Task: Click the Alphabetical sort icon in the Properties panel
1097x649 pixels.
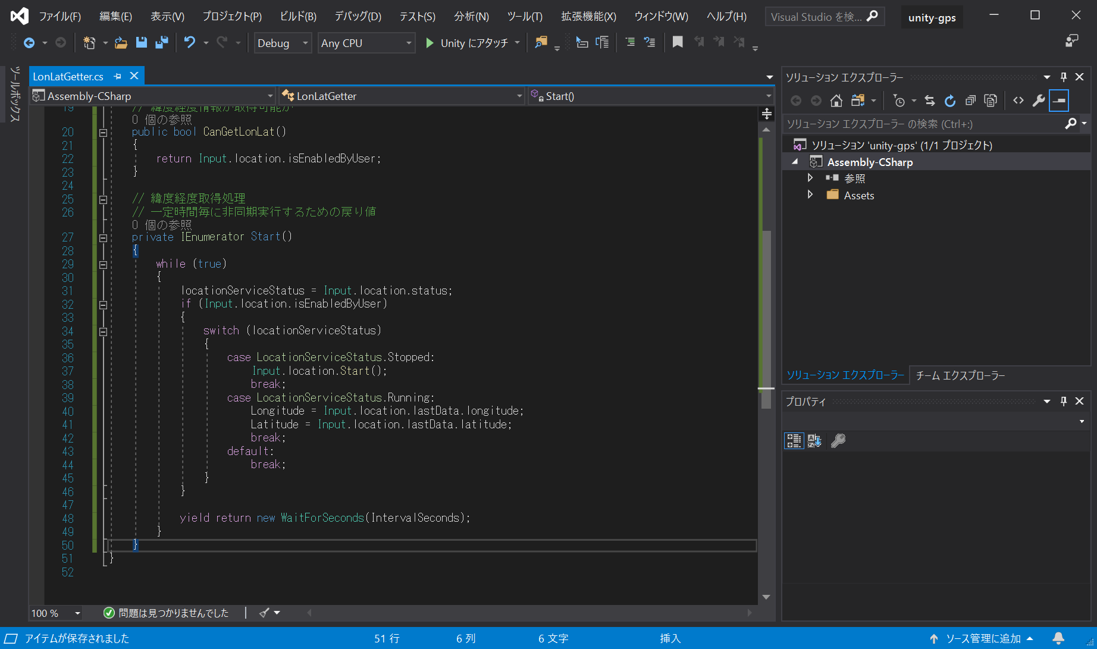Action: click(x=814, y=441)
